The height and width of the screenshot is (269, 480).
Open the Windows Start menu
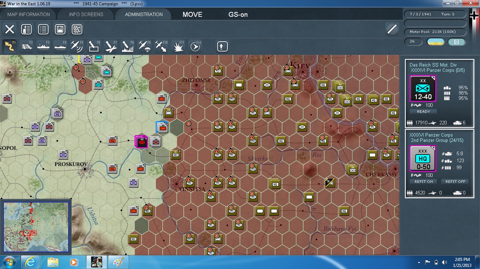[x=9, y=262]
